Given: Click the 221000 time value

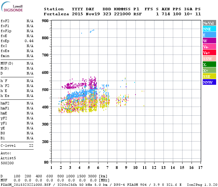Looking at the screenshot, I should click(x=122, y=14).
